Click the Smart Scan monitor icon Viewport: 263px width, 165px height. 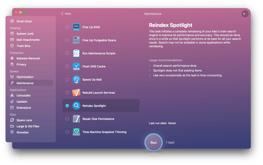[12, 21]
